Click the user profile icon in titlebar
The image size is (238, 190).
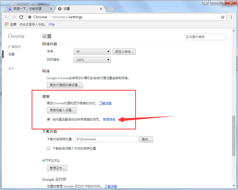coord(206,2)
